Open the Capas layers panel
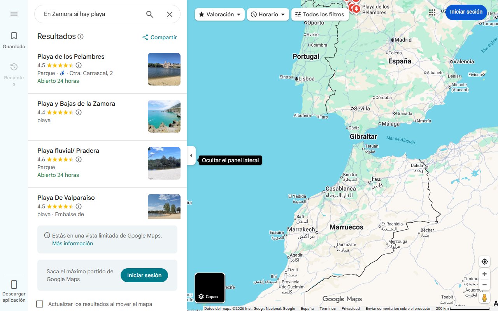The image size is (498, 311). [210, 288]
